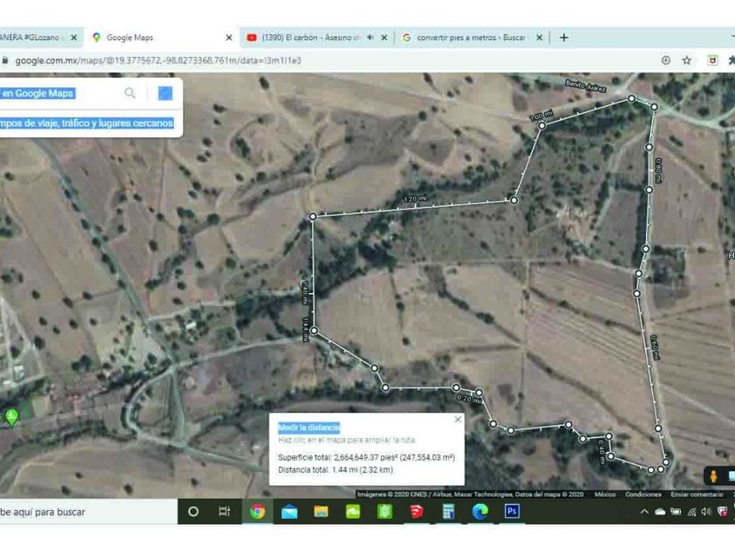The width and height of the screenshot is (735, 551).
Task: Open directions with the blue arrow icon
Action: pos(164,94)
